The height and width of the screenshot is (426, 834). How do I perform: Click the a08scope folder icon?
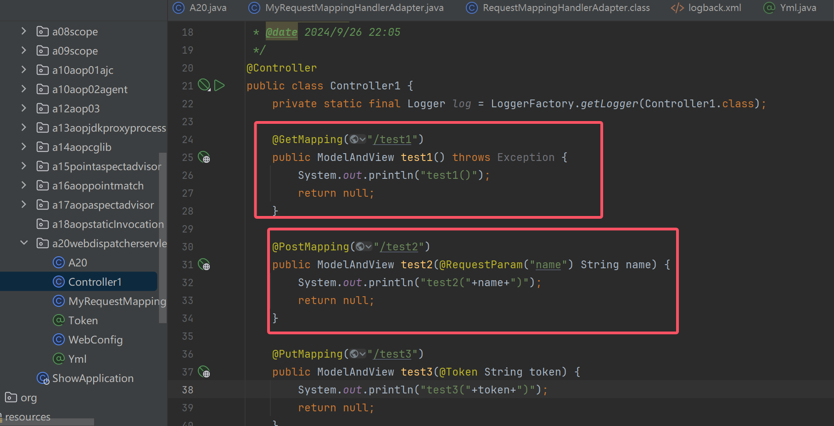(x=43, y=31)
